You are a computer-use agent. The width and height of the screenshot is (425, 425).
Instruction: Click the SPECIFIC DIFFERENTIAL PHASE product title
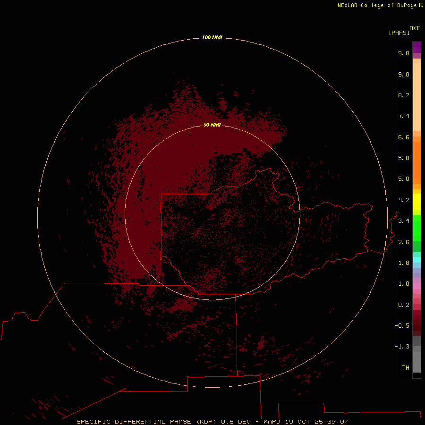[x=146, y=422]
